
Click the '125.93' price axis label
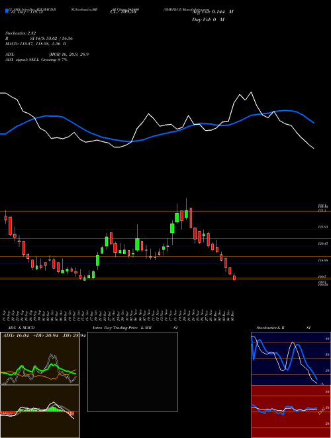pyautogui.click(x=323, y=228)
